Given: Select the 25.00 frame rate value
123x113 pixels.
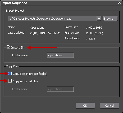Looking at the screenshot, I should 94,33.
